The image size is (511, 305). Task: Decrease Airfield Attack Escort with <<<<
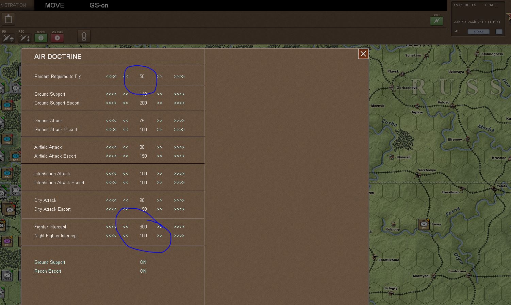coord(111,156)
